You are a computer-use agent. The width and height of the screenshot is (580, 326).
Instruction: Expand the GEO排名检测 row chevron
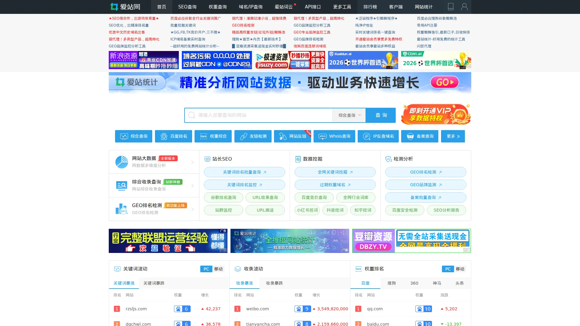click(192, 209)
